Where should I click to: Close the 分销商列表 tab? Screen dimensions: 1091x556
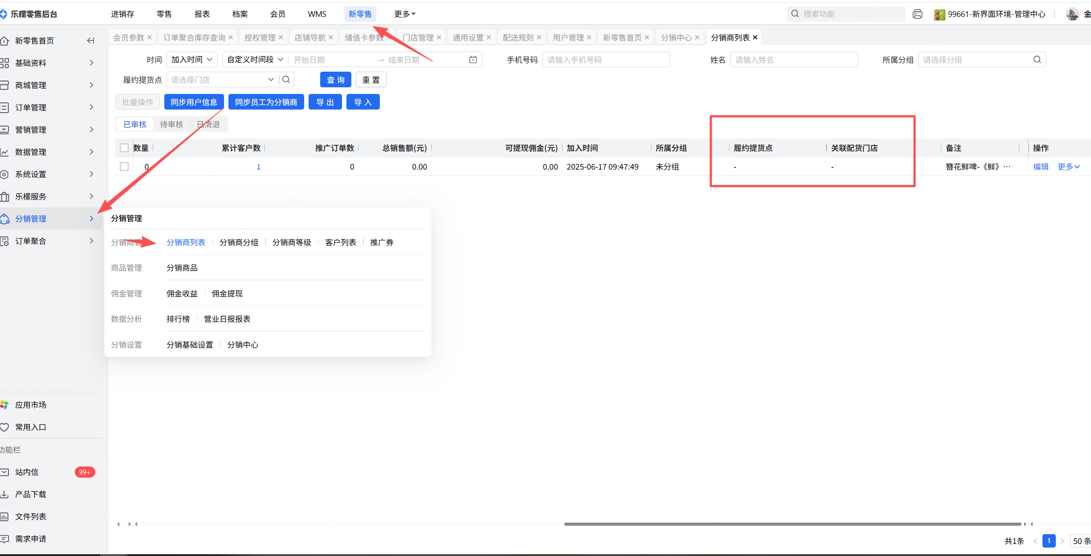[x=755, y=37]
